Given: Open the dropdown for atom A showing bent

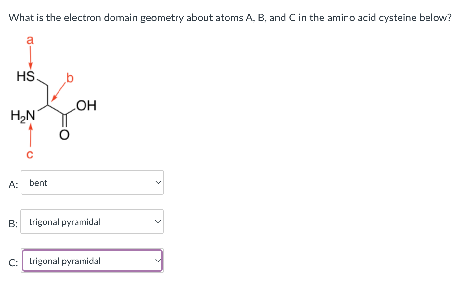Looking at the screenshot, I should tap(92, 183).
